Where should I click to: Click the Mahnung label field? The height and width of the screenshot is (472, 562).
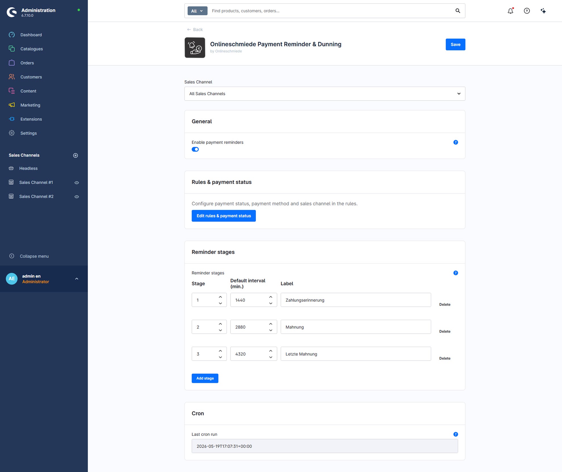click(356, 327)
